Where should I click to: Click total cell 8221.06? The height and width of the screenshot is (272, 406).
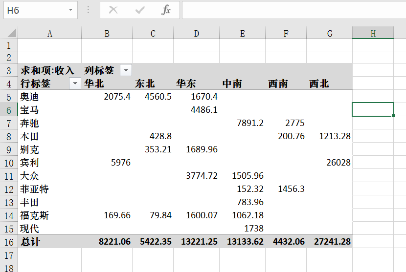[107, 242]
